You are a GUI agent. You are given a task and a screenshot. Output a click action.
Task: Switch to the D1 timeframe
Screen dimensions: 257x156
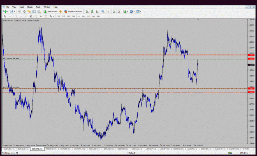coord(88,16)
